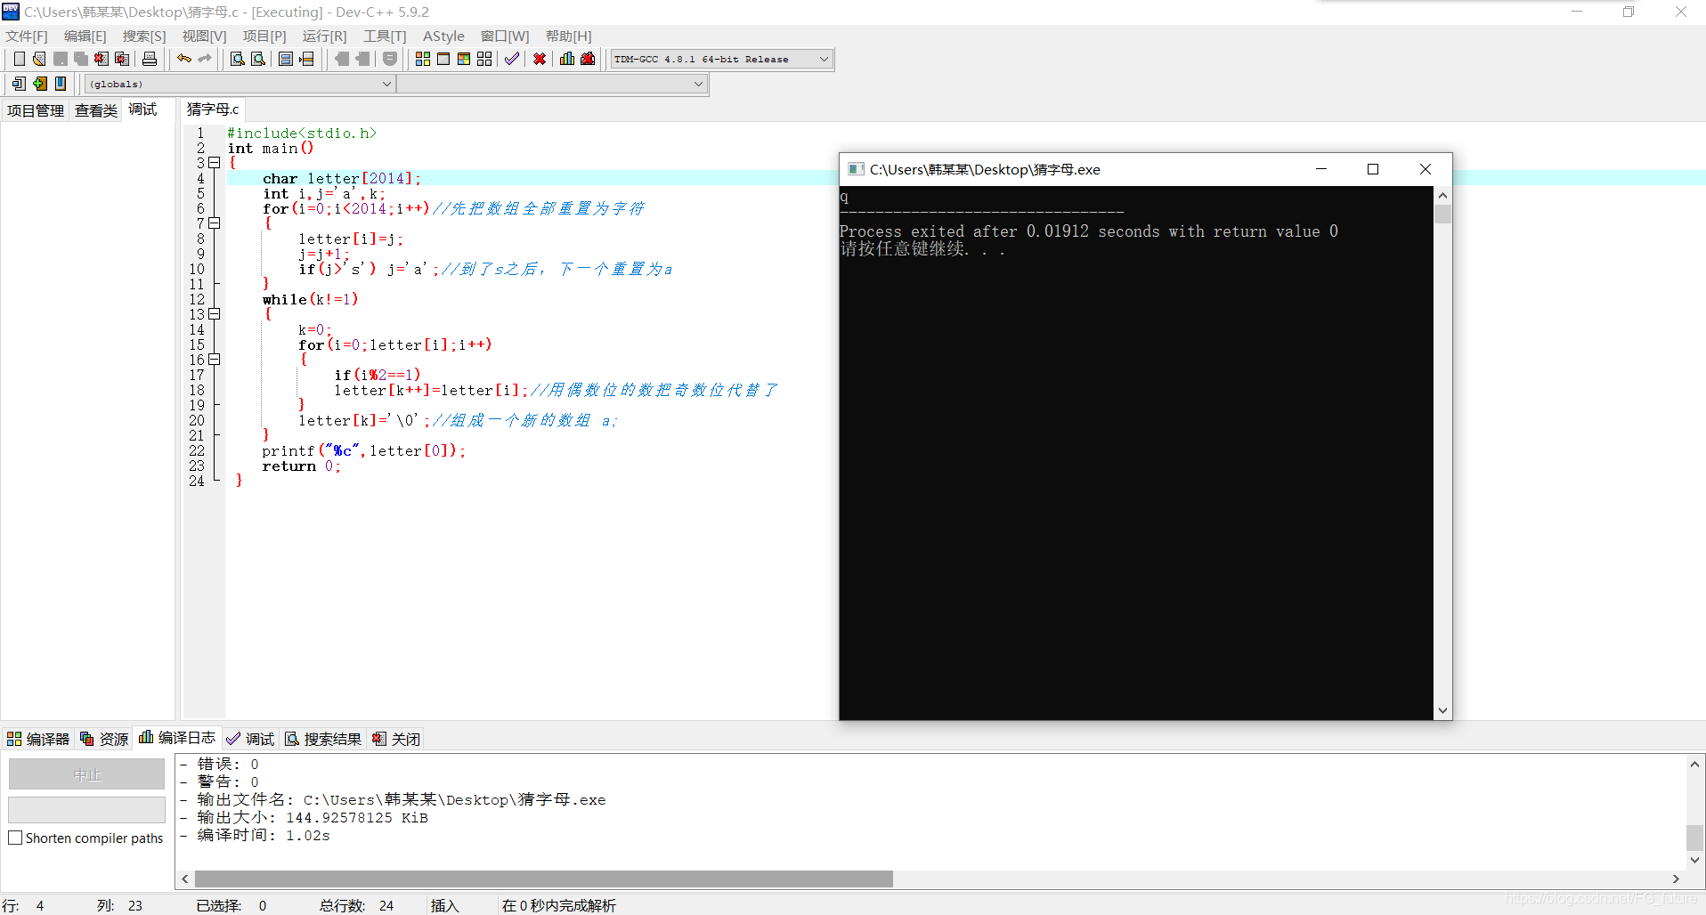1706x915 pixels.
Task: Run the program with the Run icon
Action: coord(443,59)
